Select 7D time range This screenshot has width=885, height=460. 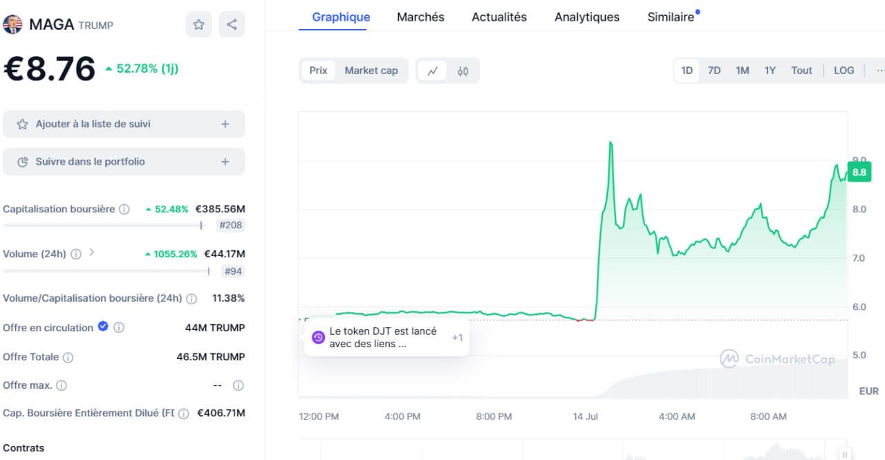point(714,71)
